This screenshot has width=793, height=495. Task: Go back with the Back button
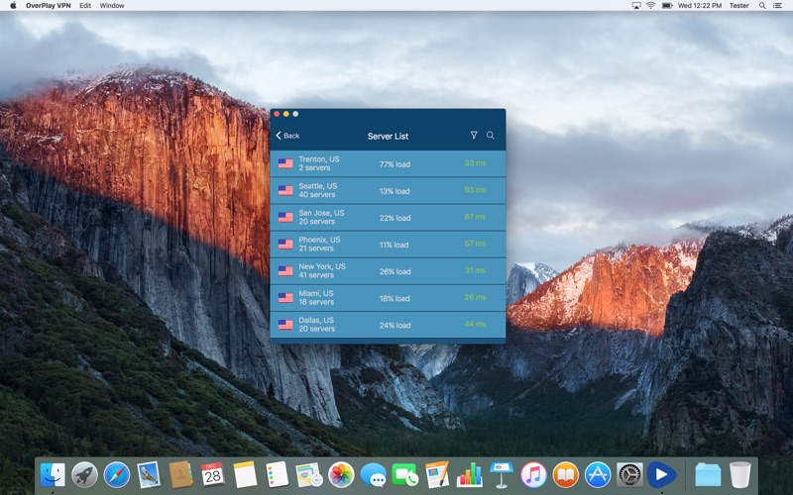coord(287,136)
